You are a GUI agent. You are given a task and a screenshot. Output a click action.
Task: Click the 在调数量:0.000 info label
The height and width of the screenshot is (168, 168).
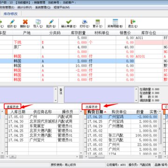point(149,89)
